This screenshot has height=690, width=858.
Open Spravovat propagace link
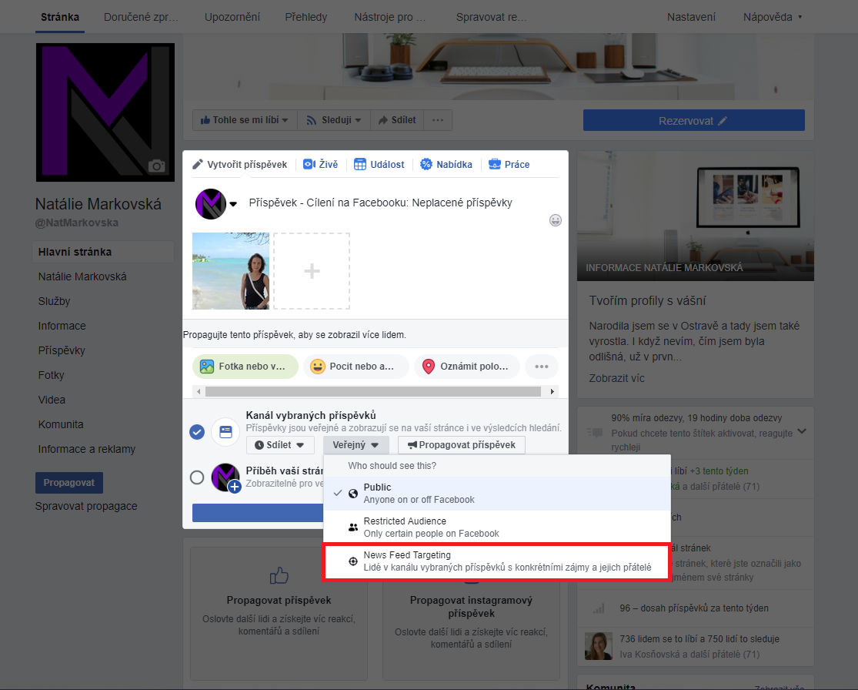[x=86, y=507]
